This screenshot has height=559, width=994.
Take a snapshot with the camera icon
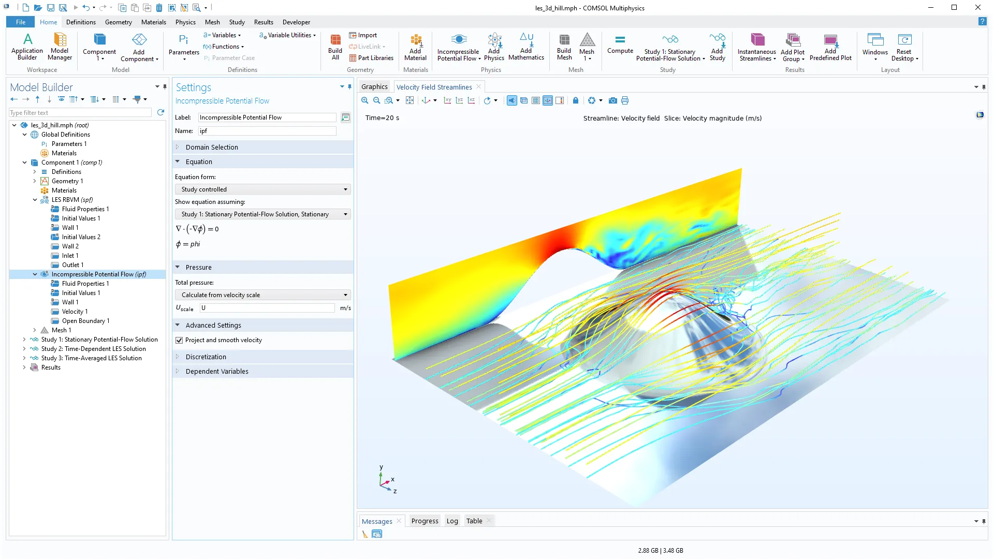click(613, 100)
